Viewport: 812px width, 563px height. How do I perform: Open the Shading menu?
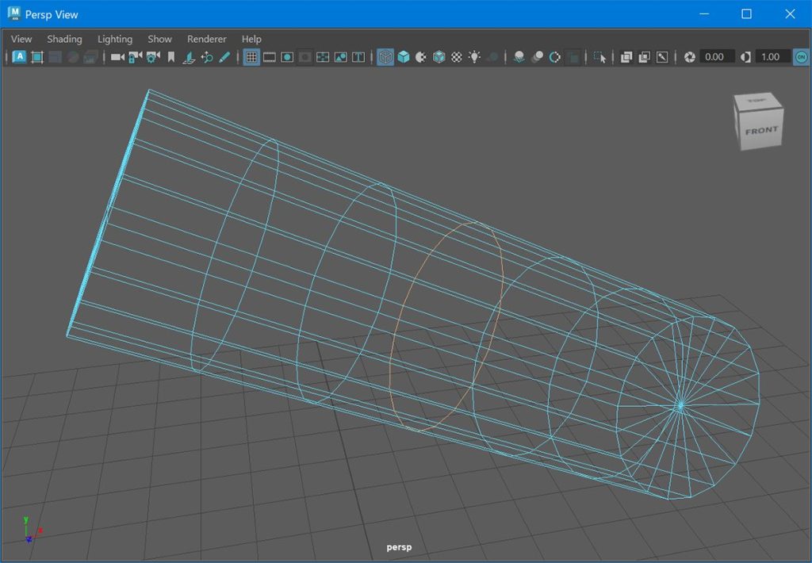tap(65, 39)
